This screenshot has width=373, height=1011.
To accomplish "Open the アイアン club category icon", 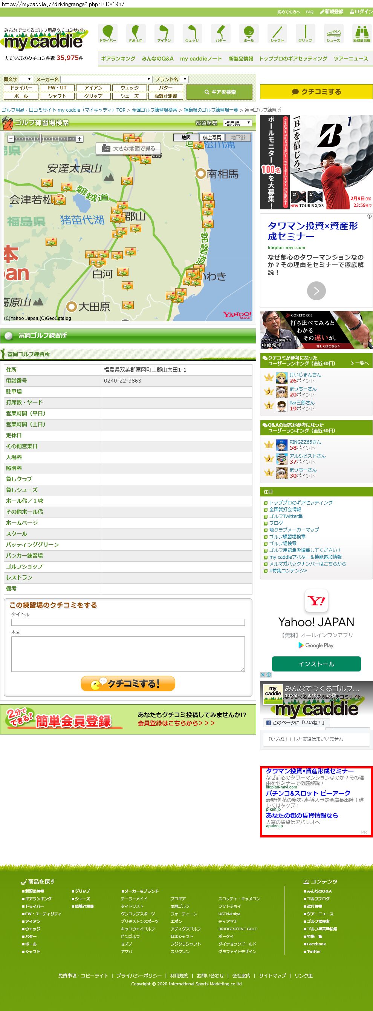I will click(164, 33).
